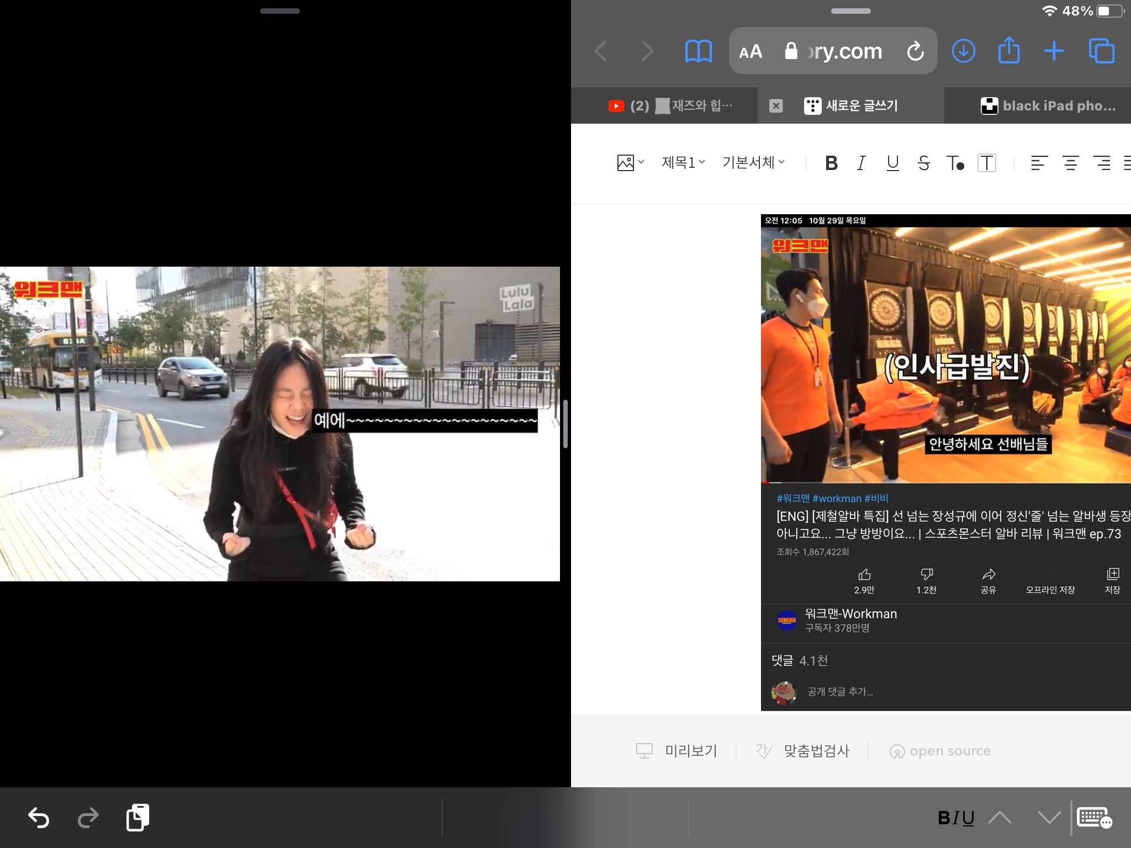This screenshot has width=1131, height=848.
Task: Toggle italic formatting in editor toolbar
Action: pos(861,163)
